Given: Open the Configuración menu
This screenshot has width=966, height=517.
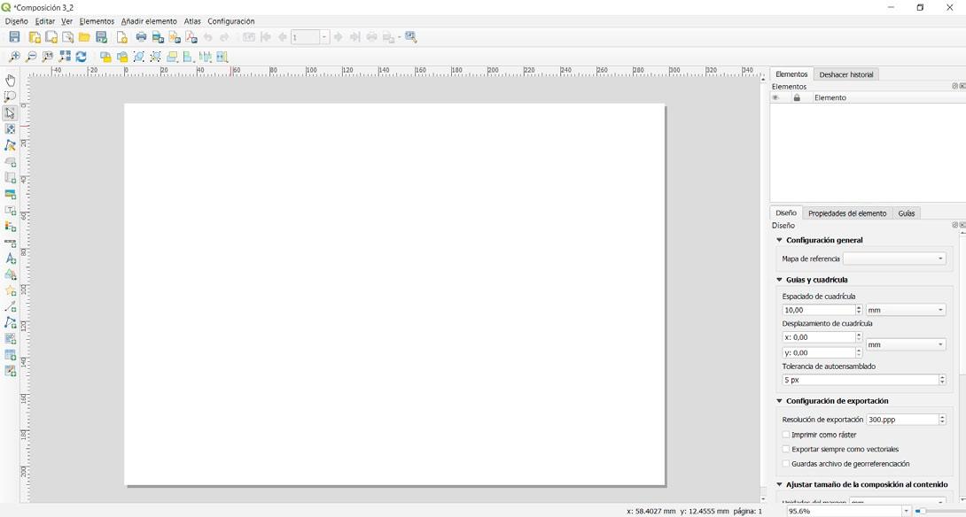Looking at the screenshot, I should click(231, 21).
